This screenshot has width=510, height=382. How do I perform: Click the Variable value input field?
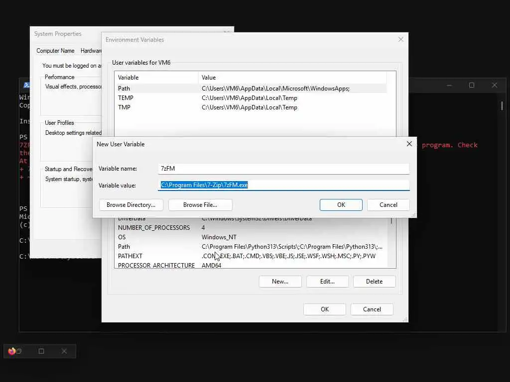(283, 185)
